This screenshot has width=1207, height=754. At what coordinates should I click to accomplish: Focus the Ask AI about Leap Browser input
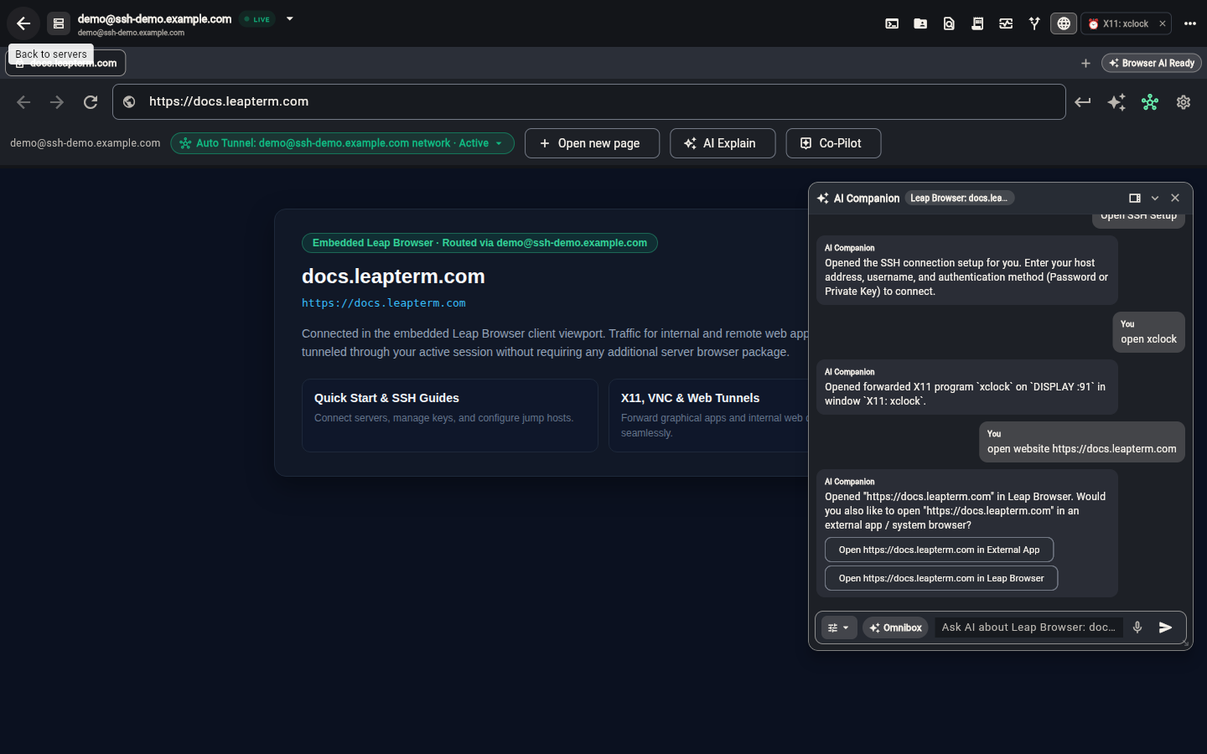(x=1028, y=627)
